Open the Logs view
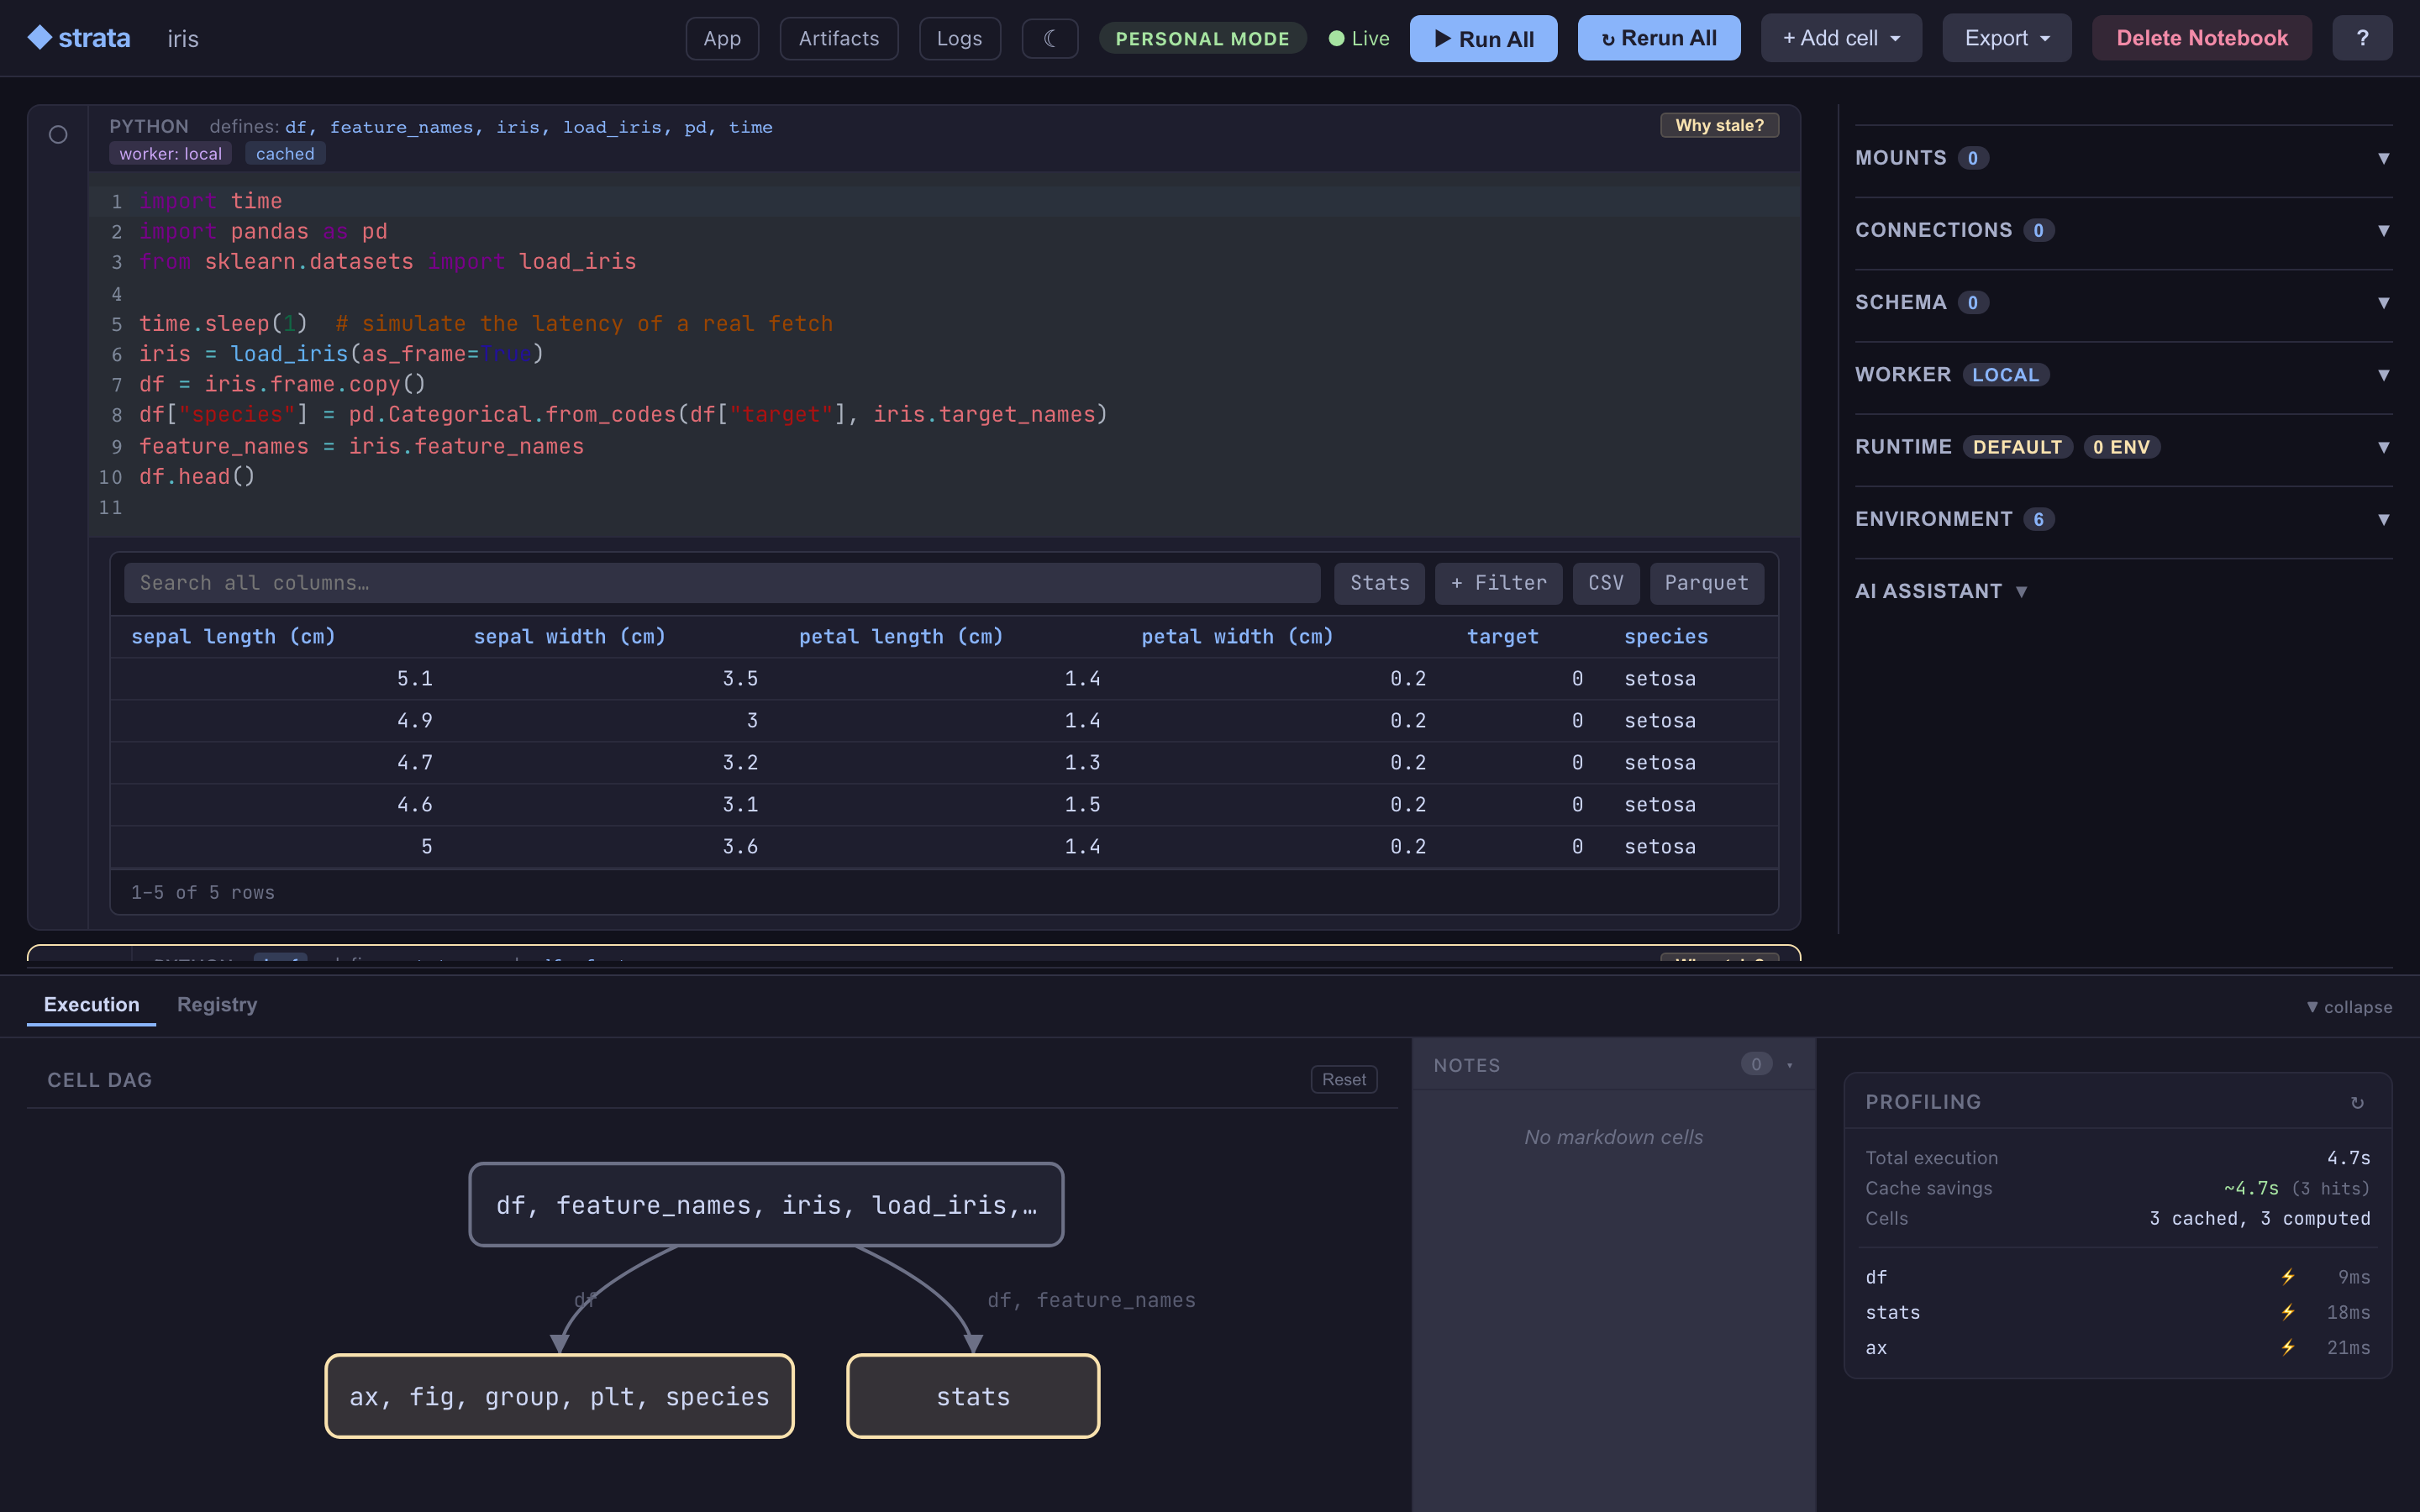2420x1512 pixels. pos(959,38)
